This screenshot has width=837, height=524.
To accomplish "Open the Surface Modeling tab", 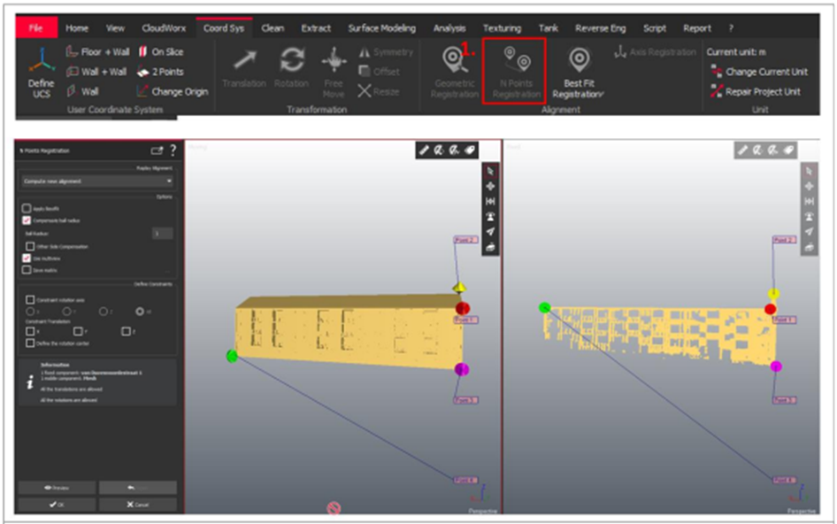I will pos(381,28).
